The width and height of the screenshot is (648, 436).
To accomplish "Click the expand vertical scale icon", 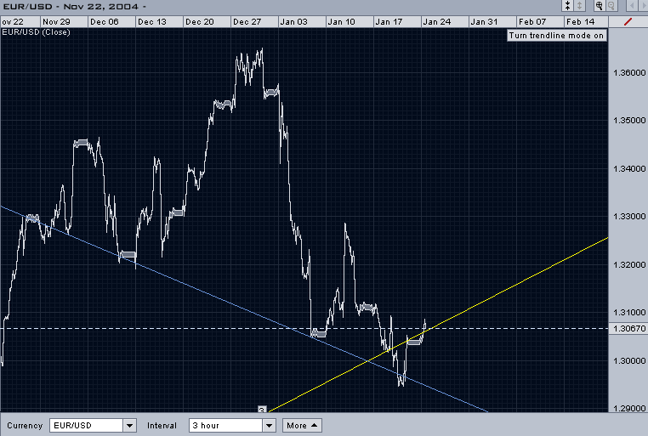I will pos(579,6).
